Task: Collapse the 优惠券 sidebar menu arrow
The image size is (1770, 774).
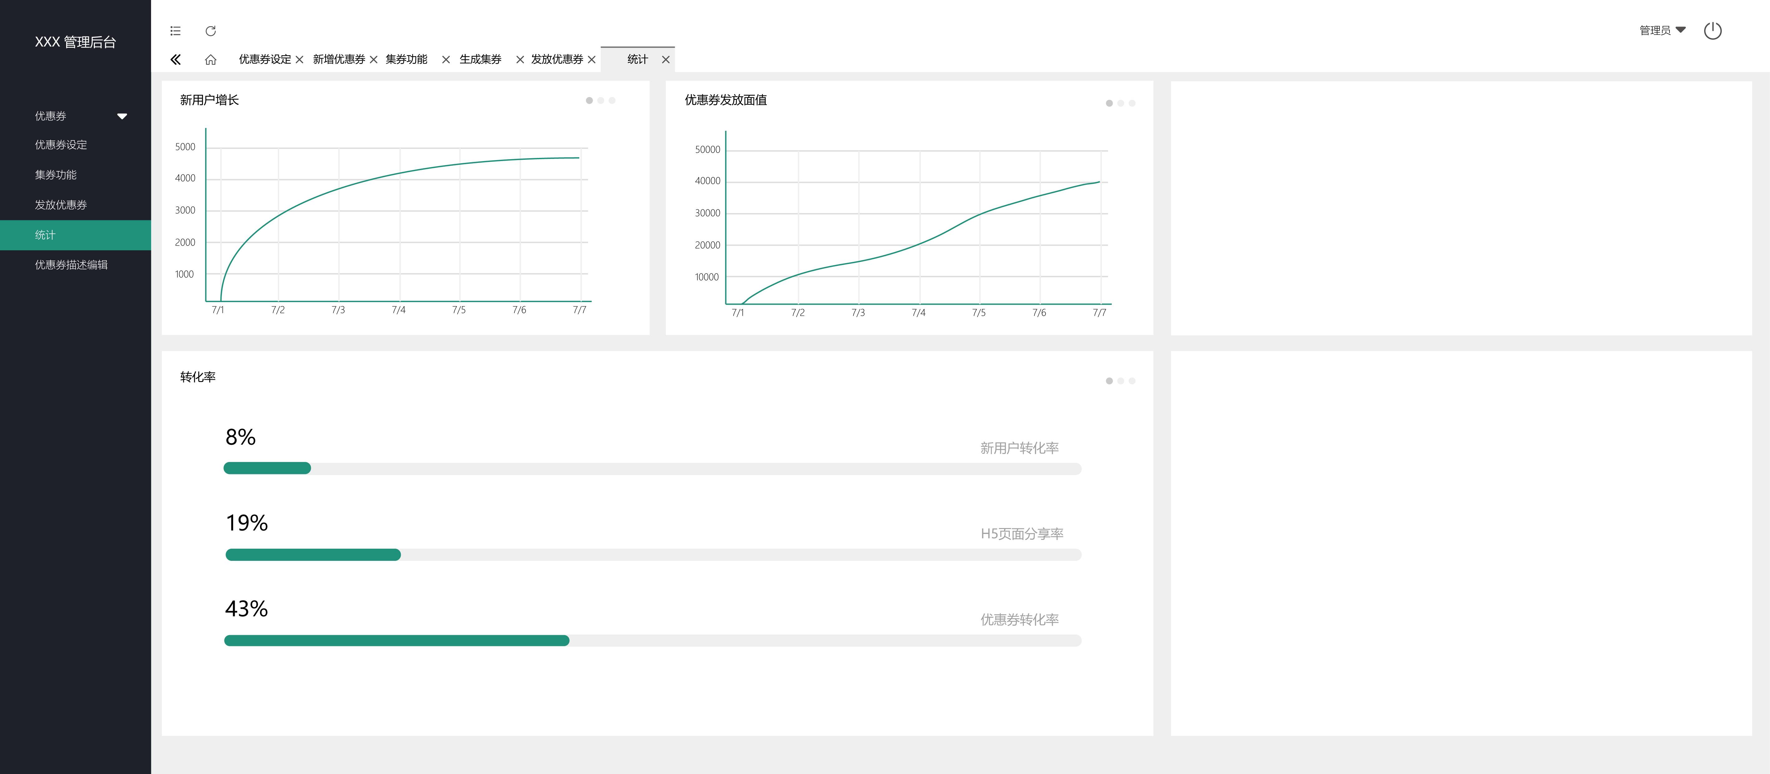Action: coord(122,116)
